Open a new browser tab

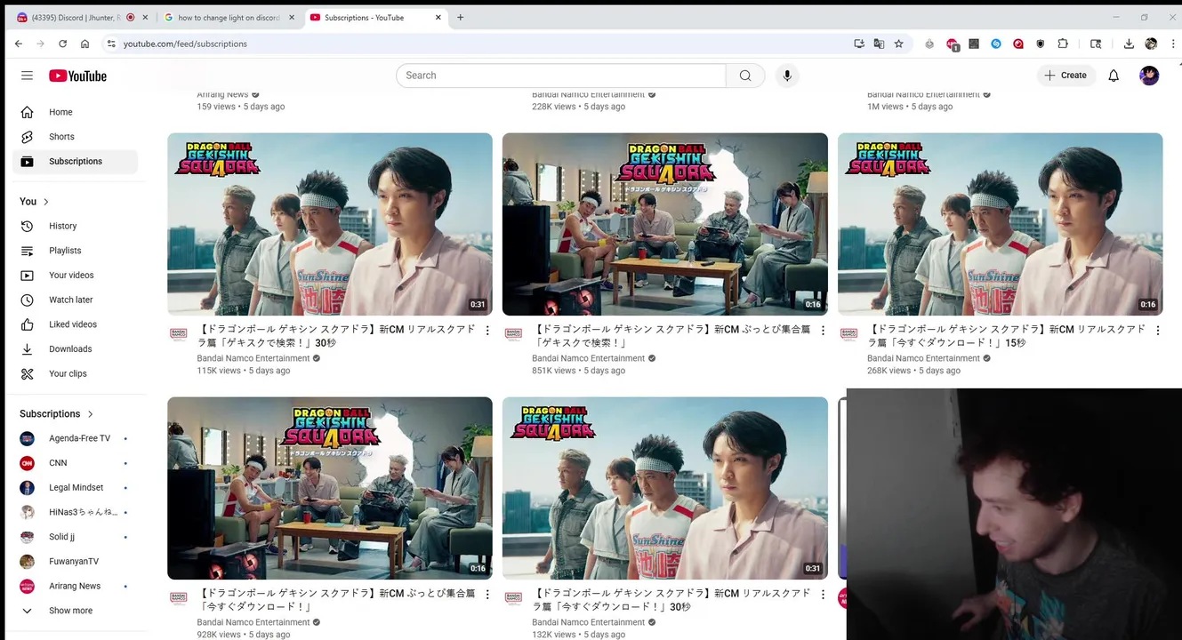point(460,17)
